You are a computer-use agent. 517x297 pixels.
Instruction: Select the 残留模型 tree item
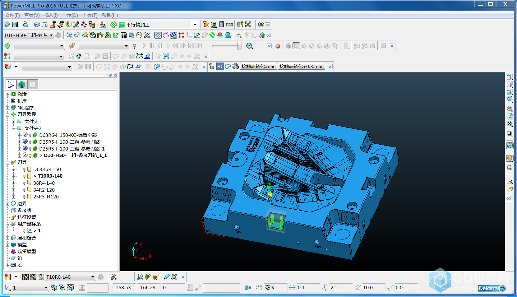27,252
